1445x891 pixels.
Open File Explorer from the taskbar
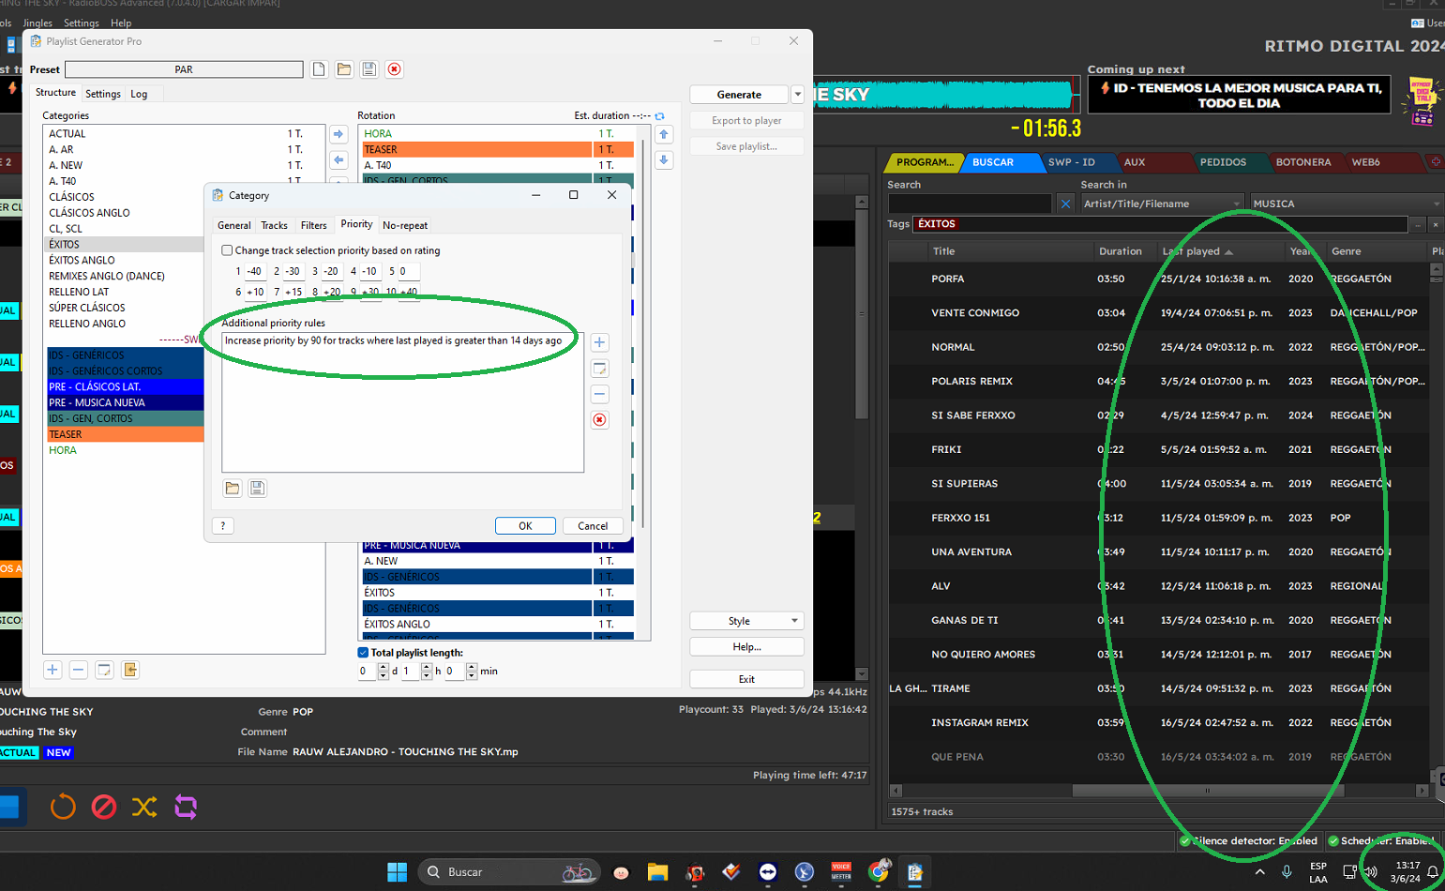pos(657,872)
